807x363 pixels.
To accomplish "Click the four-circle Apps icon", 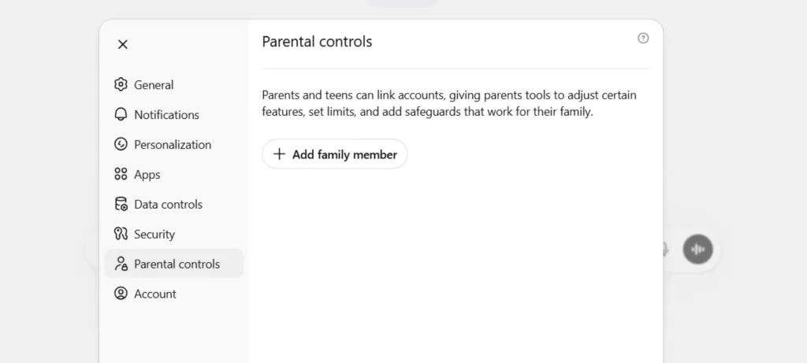I will click(121, 174).
